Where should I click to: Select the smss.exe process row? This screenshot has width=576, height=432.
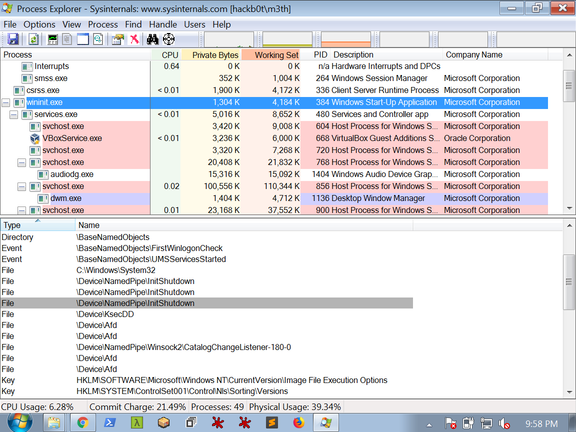pyautogui.click(x=274, y=78)
